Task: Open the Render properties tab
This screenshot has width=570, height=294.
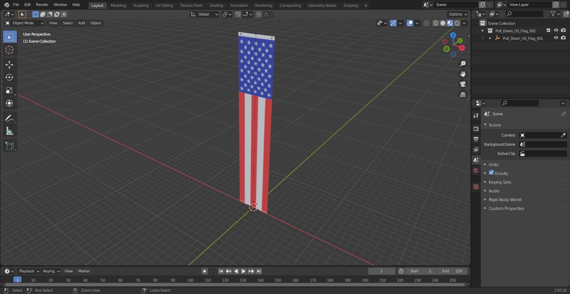Action: 476,128
